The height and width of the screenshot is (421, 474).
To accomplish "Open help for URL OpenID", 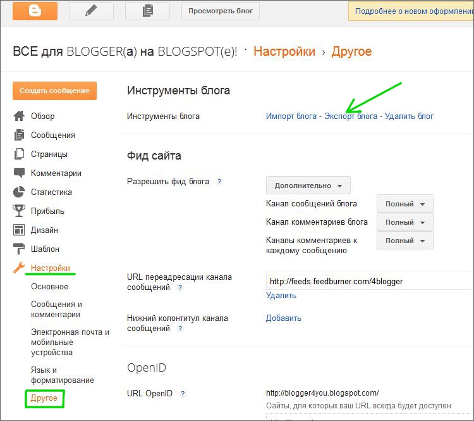I will coord(183,394).
